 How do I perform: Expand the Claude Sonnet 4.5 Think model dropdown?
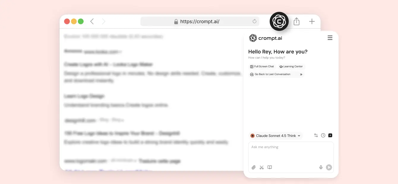[x=275, y=136]
